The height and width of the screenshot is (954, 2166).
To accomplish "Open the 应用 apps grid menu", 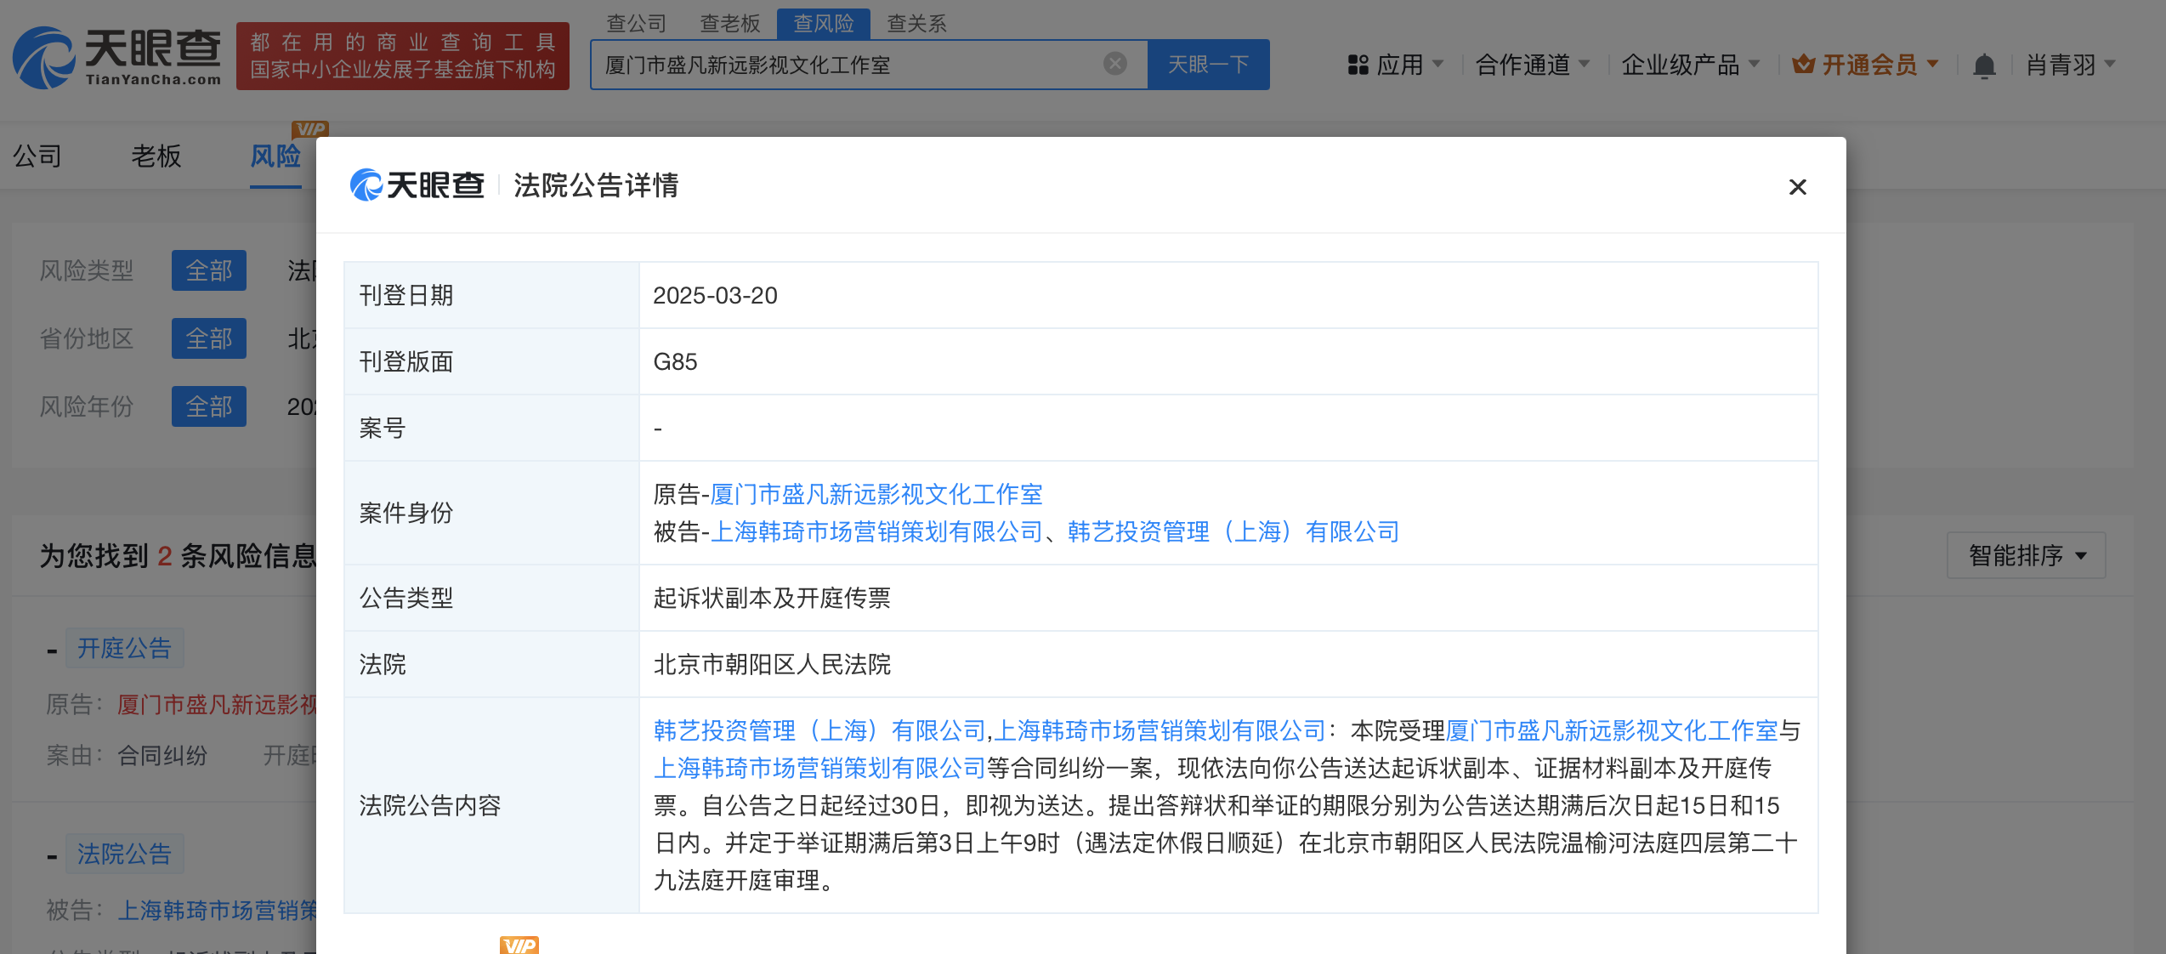I will pyautogui.click(x=1395, y=65).
